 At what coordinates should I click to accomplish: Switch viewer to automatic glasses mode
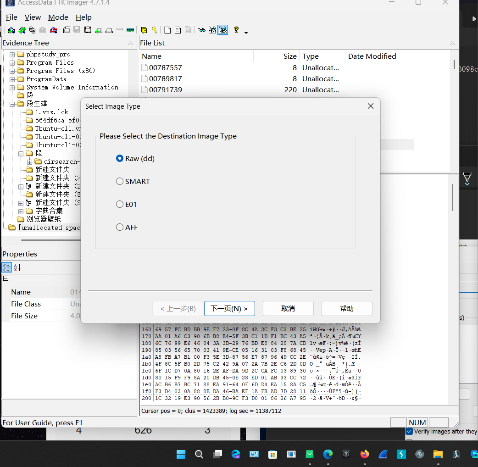pos(201,30)
